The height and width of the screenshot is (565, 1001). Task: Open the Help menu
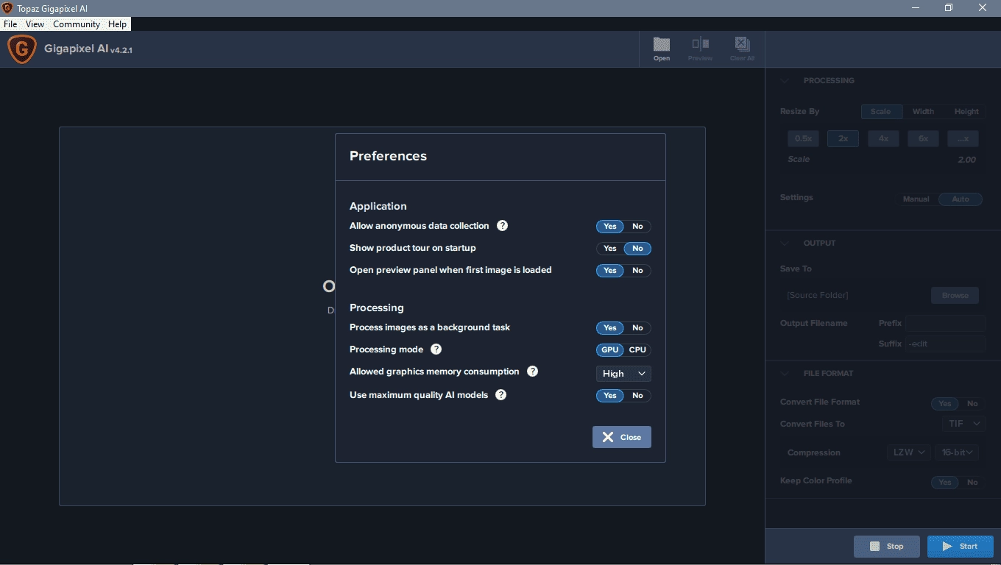click(117, 24)
